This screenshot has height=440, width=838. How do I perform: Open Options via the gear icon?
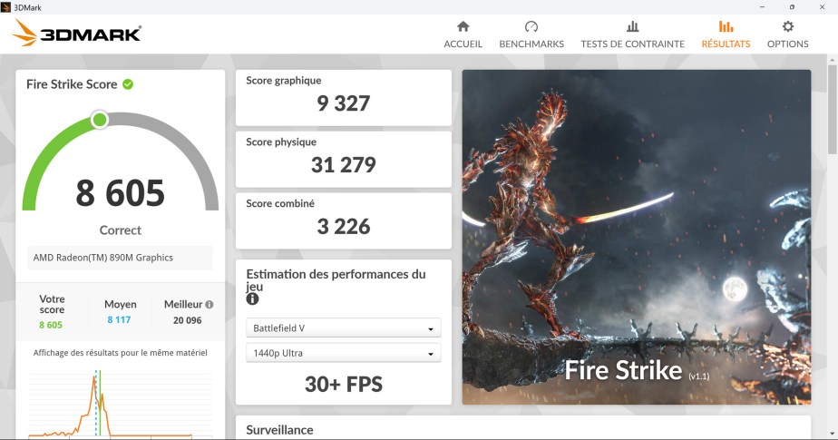[x=787, y=26]
